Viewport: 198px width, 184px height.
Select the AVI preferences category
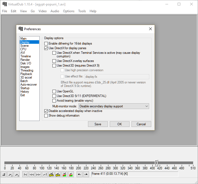point(29,53)
